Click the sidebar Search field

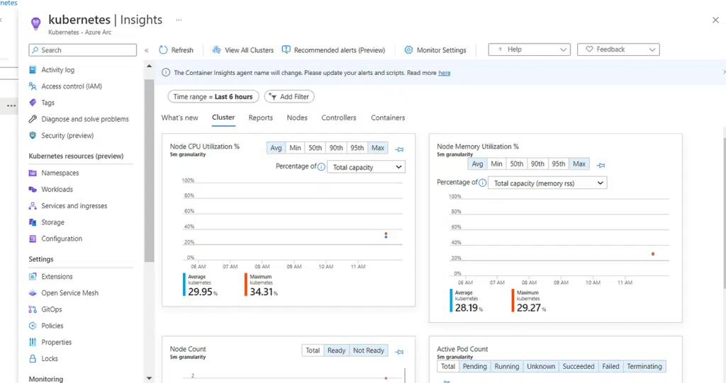[82, 50]
